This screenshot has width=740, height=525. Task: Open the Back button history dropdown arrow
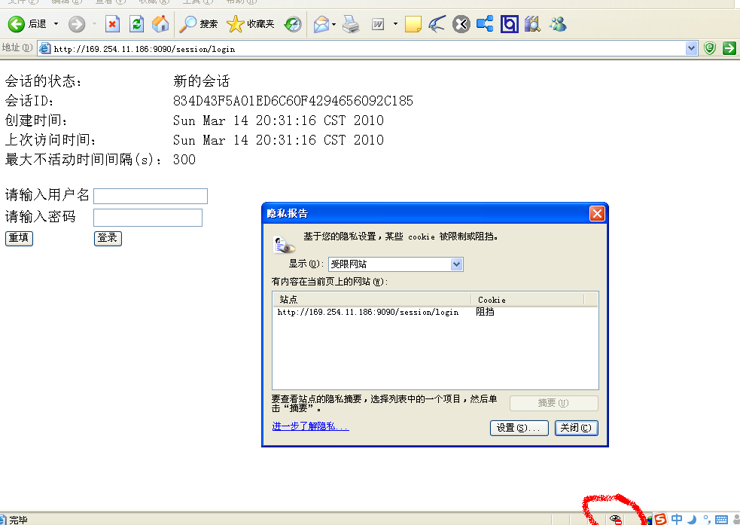(x=56, y=23)
